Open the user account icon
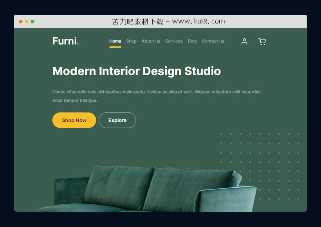 (x=244, y=41)
